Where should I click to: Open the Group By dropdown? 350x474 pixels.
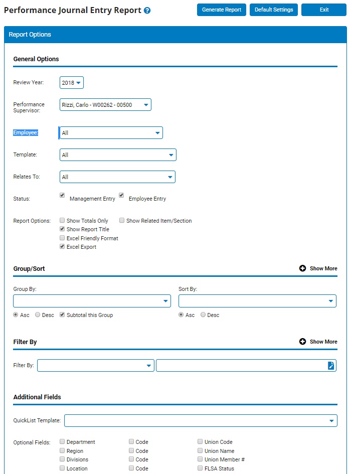(92, 301)
